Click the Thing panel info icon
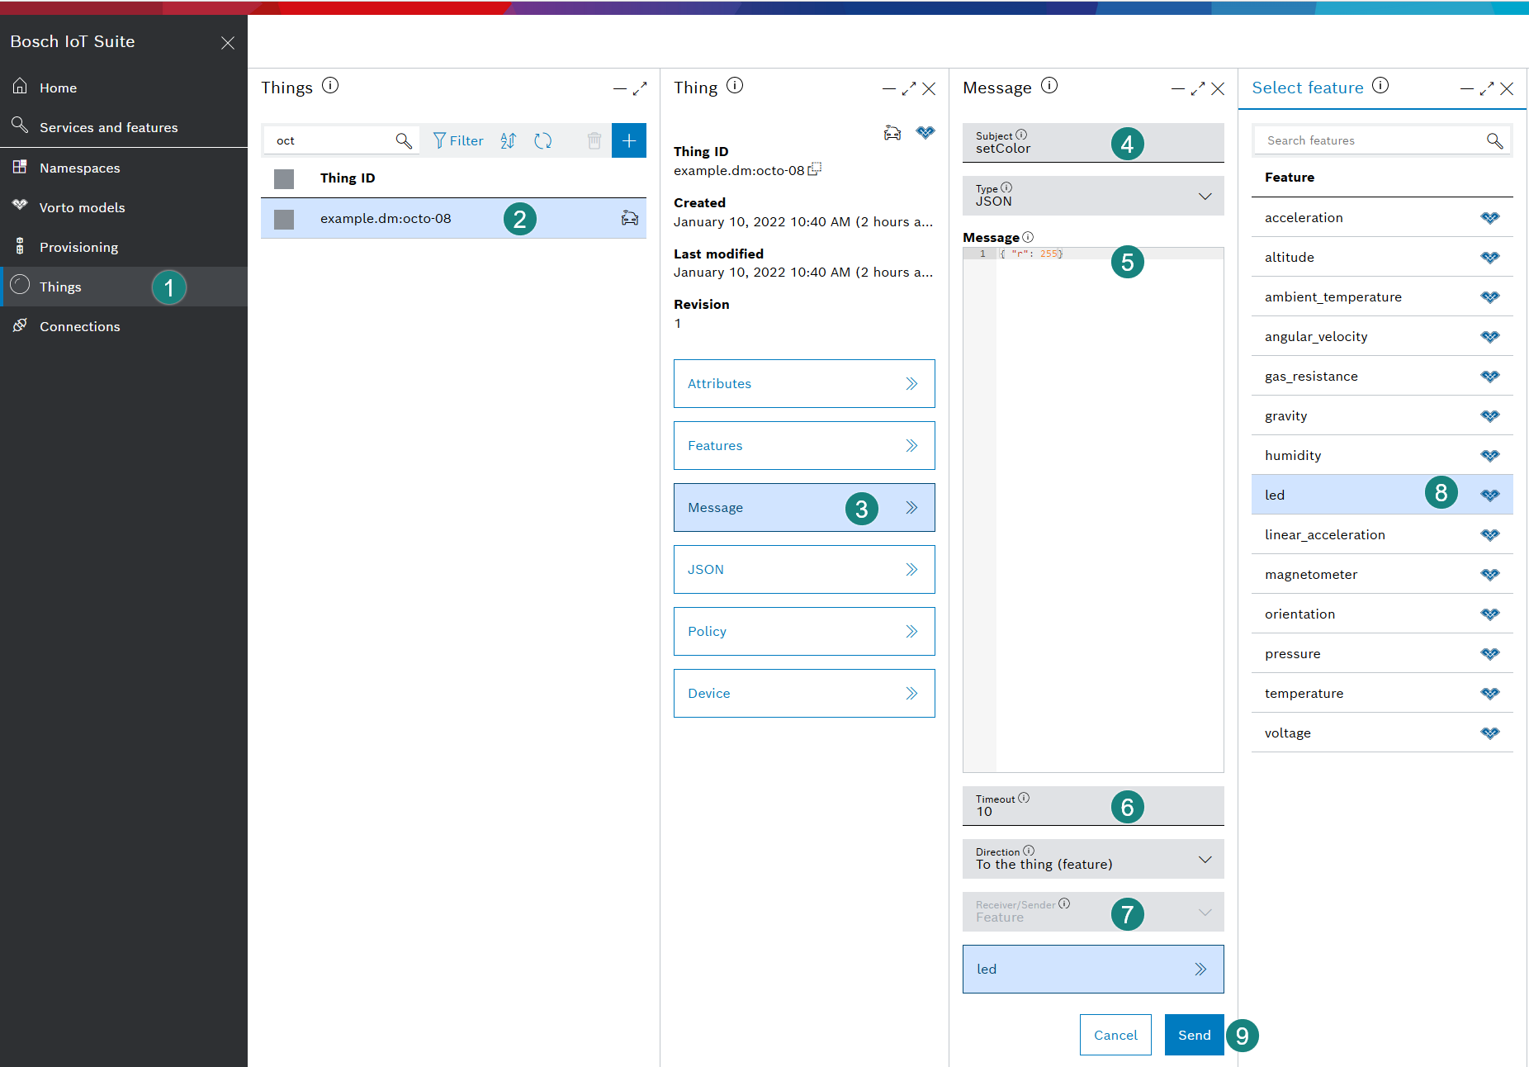The image size is (1529, 1067). tap(735, 85)
